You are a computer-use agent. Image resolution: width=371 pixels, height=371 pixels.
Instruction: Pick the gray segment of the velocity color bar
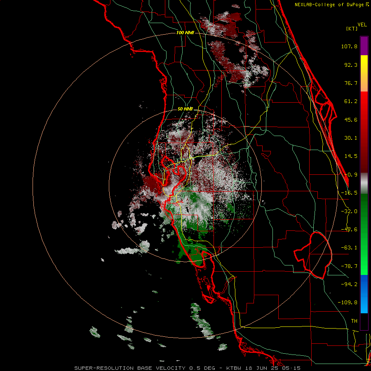pos(364,183)
